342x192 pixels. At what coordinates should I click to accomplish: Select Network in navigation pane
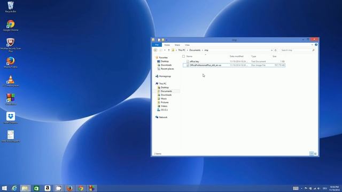coord(163,117)
